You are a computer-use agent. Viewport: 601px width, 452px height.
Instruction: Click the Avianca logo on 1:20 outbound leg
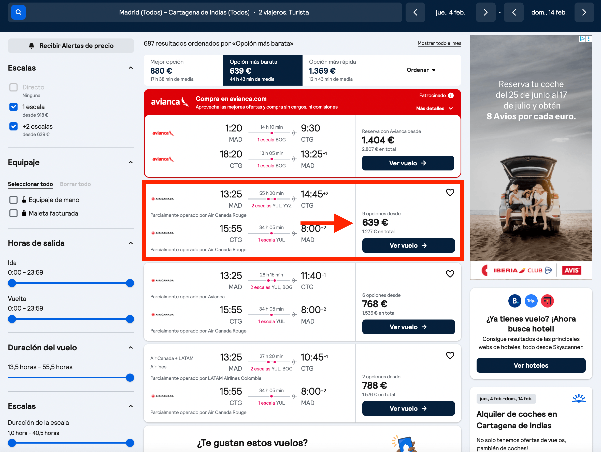pos(163,133)
